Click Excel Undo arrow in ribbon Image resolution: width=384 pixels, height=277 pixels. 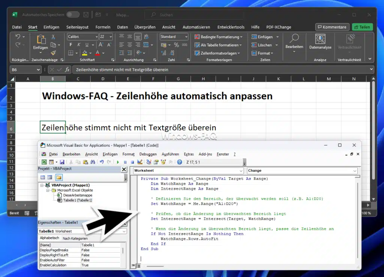point(18,37)
